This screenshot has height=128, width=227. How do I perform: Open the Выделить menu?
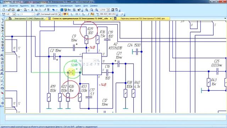pyautogui.click(x=24, y=6)
